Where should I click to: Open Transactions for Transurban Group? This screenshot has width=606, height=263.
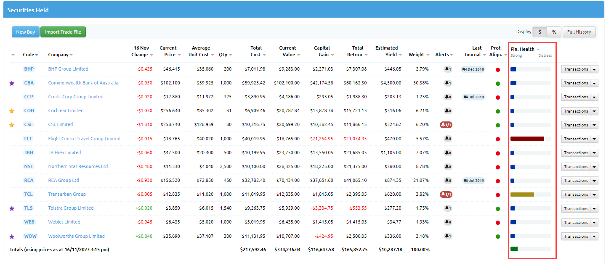tap(576, 195)
